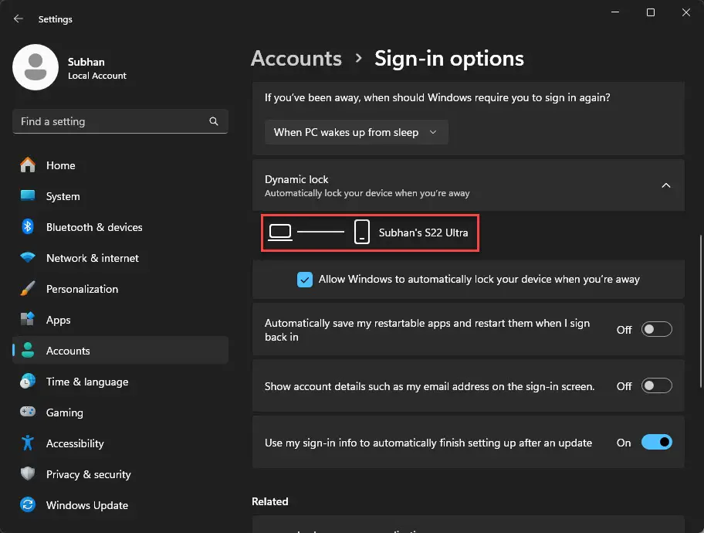Click the Accounts person icon
The image size is (704, 533).
[x=28, y=351]
